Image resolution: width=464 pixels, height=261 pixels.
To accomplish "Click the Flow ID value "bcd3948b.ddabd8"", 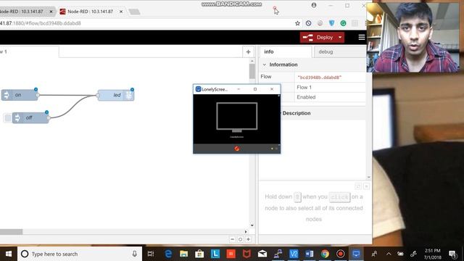I will point(319,78).
